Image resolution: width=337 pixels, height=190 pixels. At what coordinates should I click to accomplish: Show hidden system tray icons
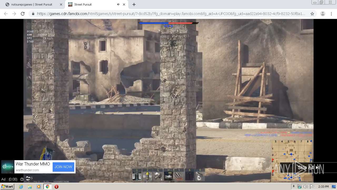click(x=294, y=187)
